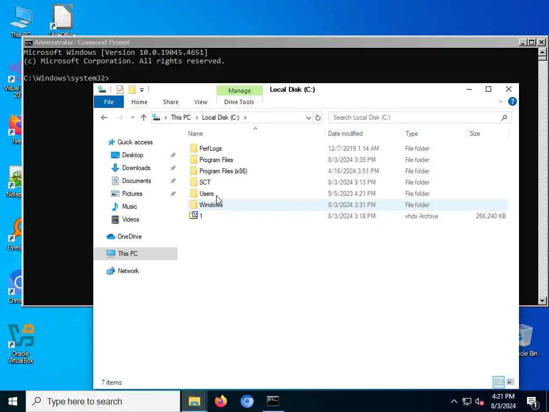Select Network in the navigation pane
The height and width of the screenshot is (412, 549).
128,271
